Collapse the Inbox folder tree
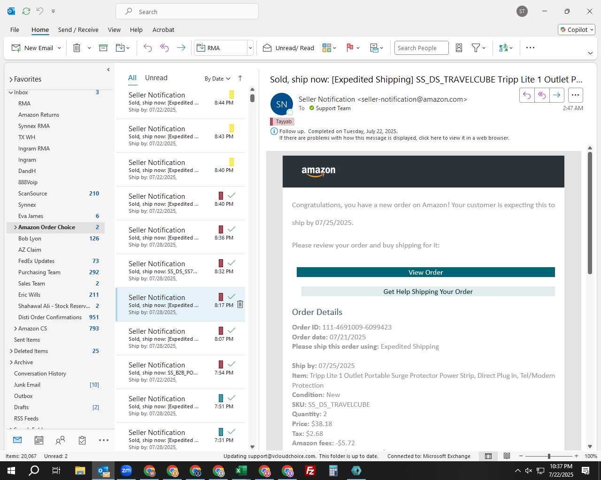 click(10, 92)
